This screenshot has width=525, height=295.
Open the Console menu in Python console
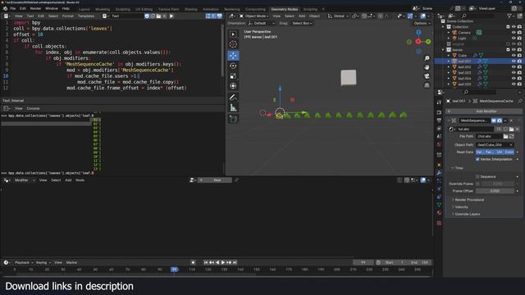tap(33, 108)
